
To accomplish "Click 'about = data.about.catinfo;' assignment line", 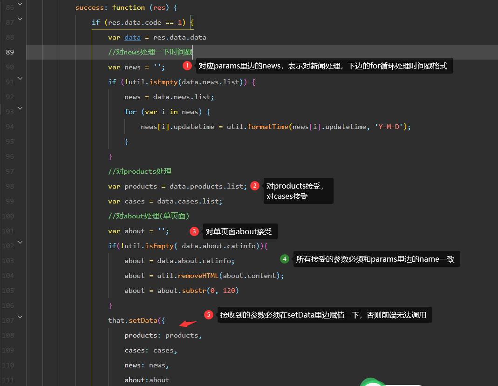I will (179, 261).
